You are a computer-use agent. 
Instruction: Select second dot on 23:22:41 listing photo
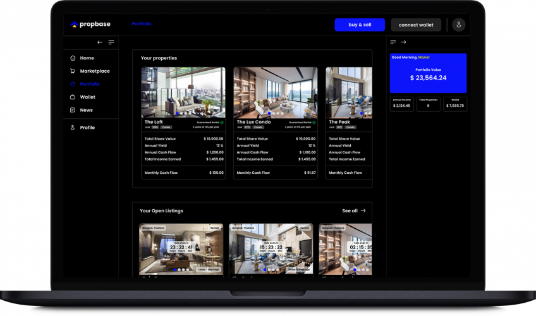point(179,270)
